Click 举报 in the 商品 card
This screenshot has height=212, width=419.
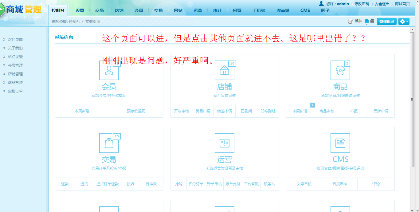pyautogui.click(x=354, y=111)
